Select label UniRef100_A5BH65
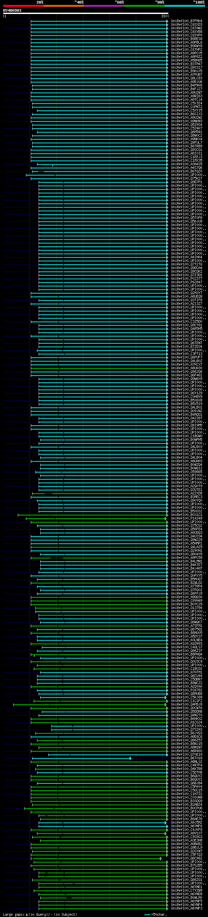Viewport: 208px width, 917px height. pos(186,61)
